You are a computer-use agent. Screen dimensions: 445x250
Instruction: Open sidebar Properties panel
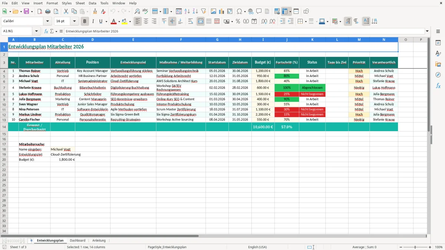click(438, 43)
